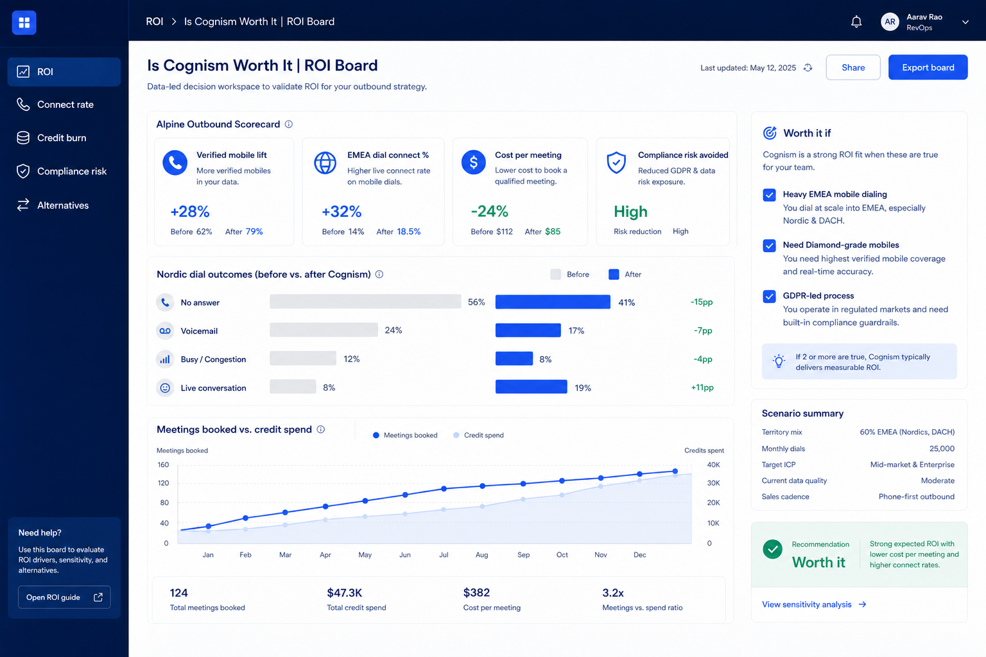This screenshot has width=986, height=657.
Task: Toggle the Meetings booked legend dot
Action: click(376, 436)
